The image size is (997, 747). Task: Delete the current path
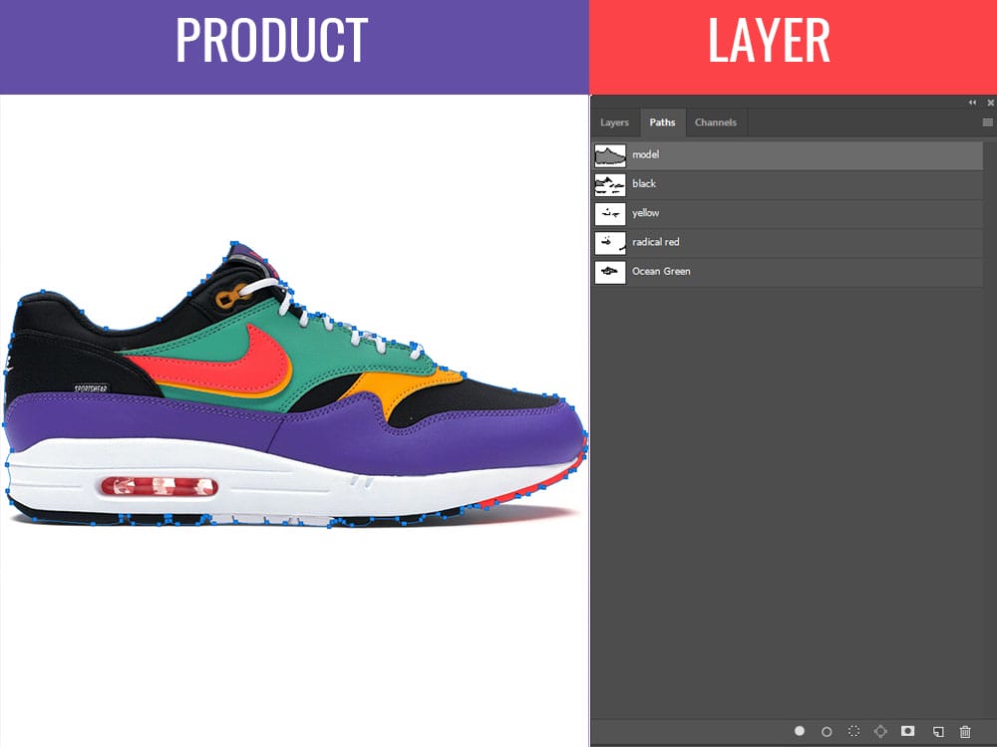(x=965, y=732)
